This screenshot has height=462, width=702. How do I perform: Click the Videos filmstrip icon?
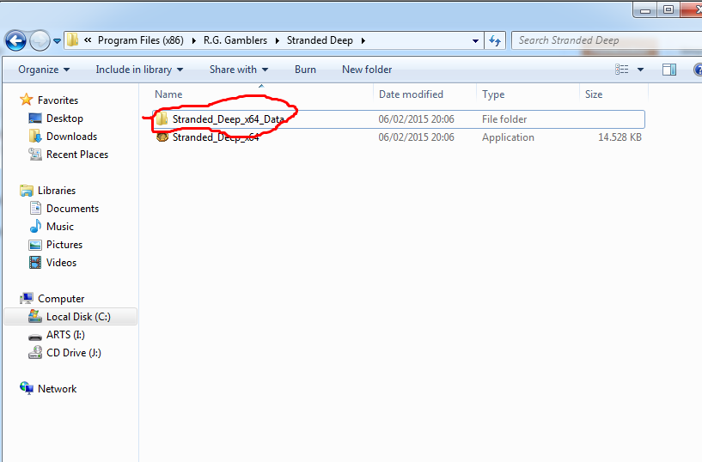click(x=35, y=263)
